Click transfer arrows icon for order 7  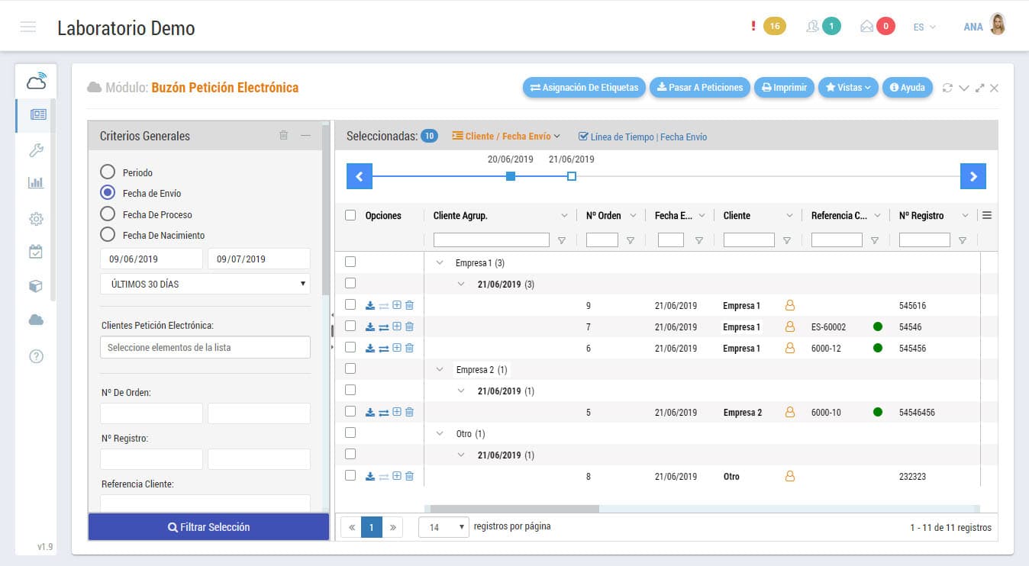click(384, 326)
